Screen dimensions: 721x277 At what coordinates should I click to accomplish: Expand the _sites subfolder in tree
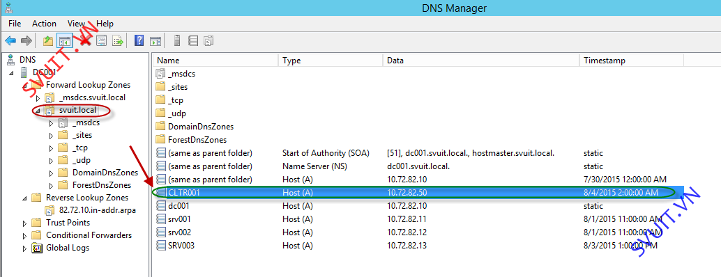(51, 135)
